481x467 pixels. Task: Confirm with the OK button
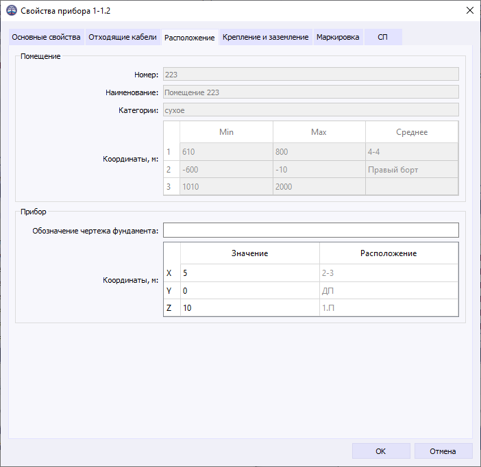pyautogui.click(x=381, y=451)
